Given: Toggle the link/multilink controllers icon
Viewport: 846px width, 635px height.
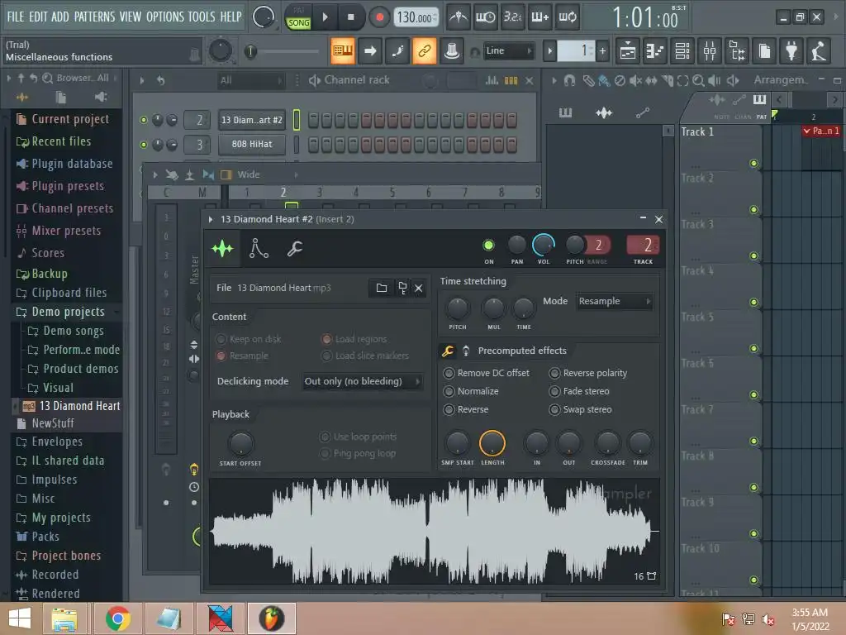Looking at the screenshot, I should 425,51.
